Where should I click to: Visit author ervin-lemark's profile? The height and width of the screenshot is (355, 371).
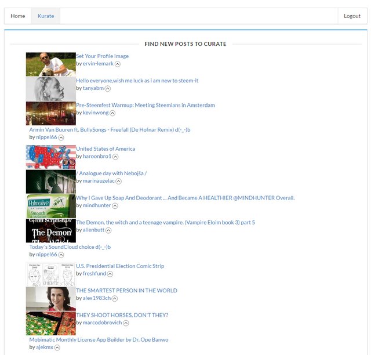[98, 64]
